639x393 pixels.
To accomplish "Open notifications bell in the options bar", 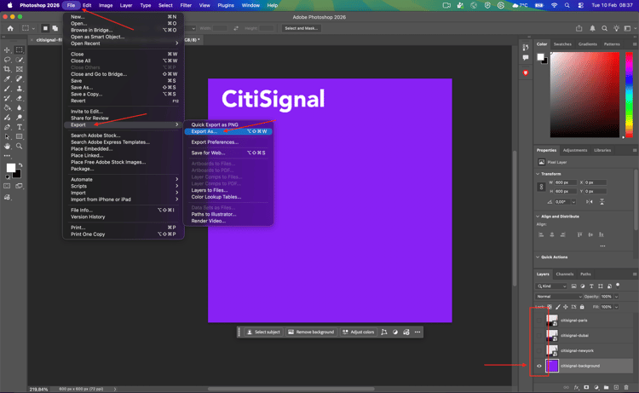I will (x=592, y=28).
